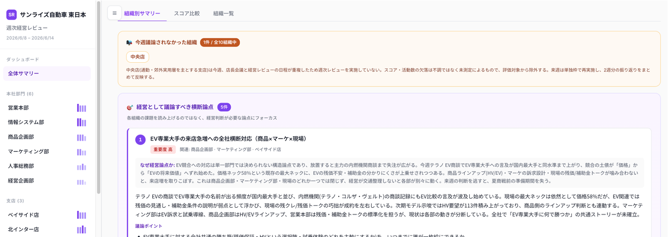Switch to スコア比較 tab
Viewport: 668px width, 237px height.
tap(187, 13)
